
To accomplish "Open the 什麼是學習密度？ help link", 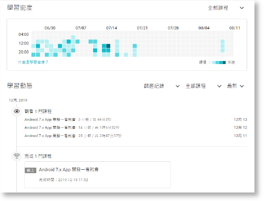I will tap(33, 62).
